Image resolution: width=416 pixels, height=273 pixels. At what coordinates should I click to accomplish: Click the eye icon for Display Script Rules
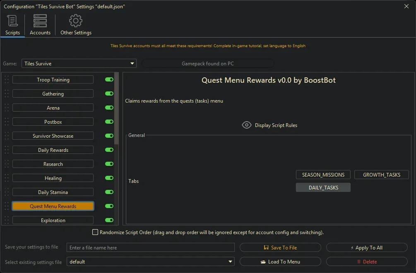[247, 125]
